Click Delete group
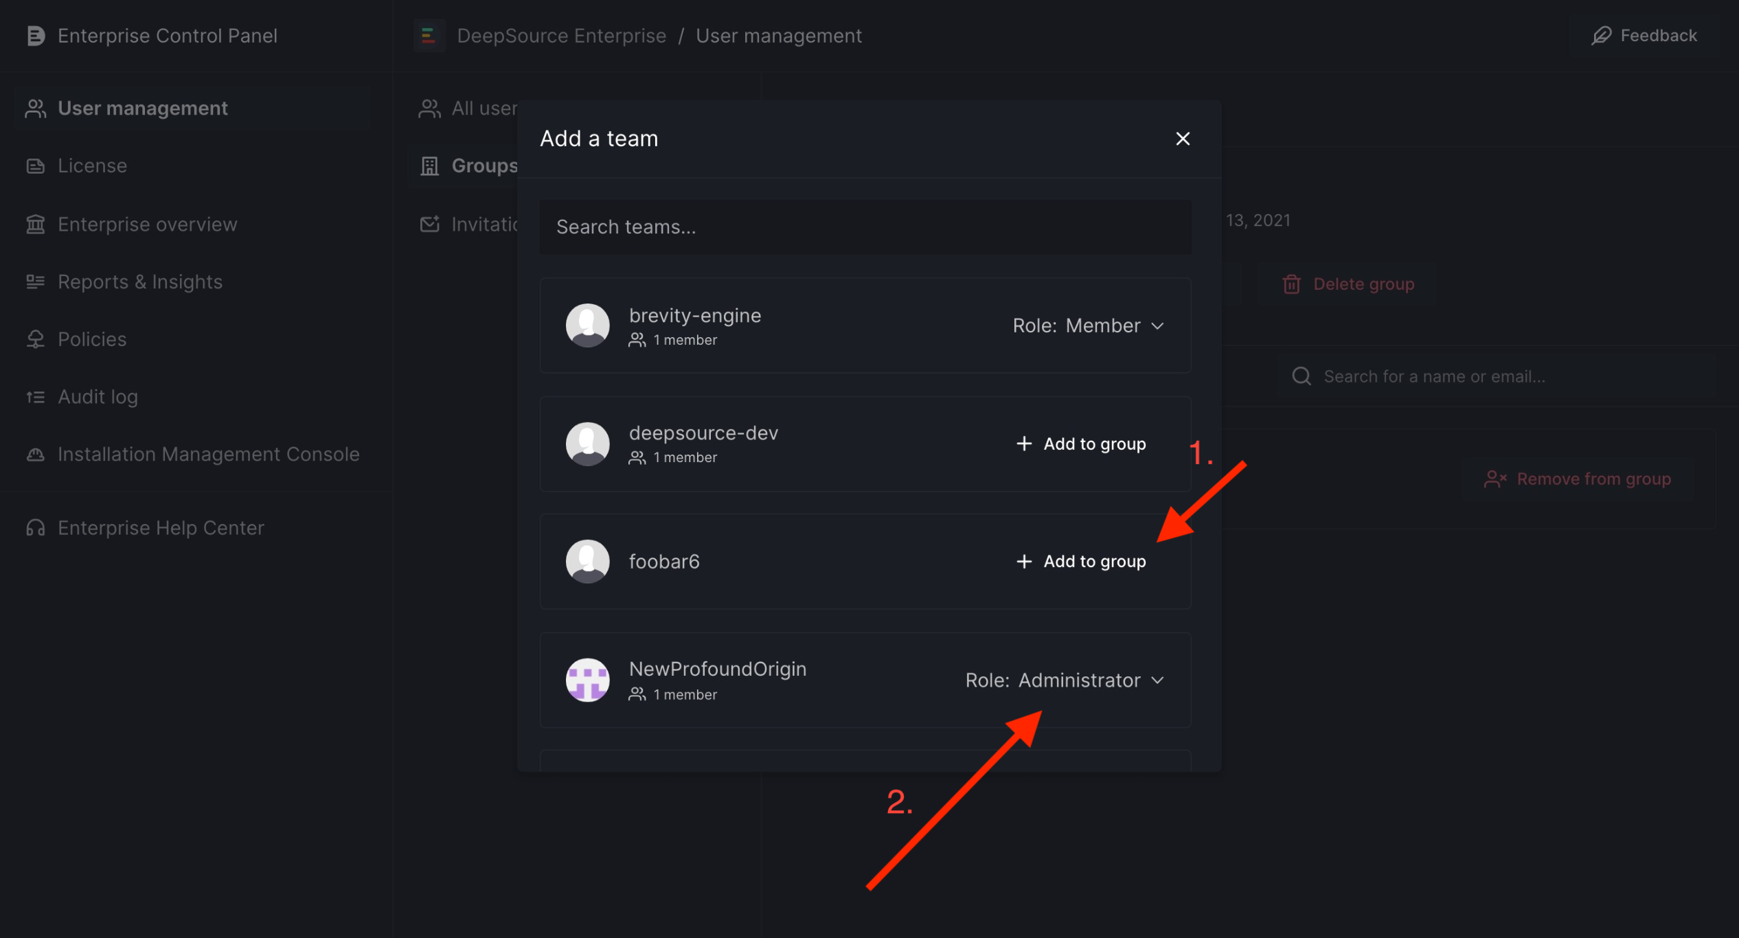Viewport: 1739px width, 938px height. click(1348, 283)
